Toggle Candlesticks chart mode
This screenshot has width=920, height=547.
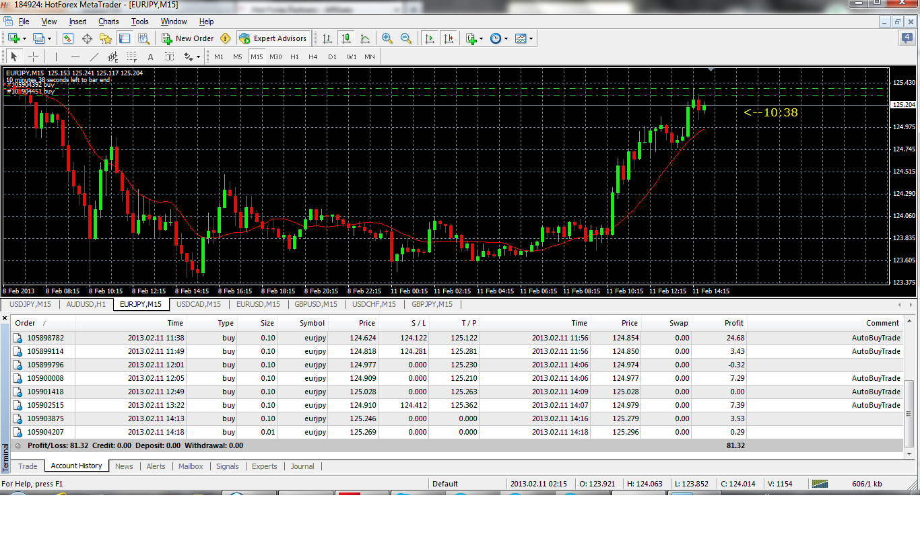[x=346, y=38]
